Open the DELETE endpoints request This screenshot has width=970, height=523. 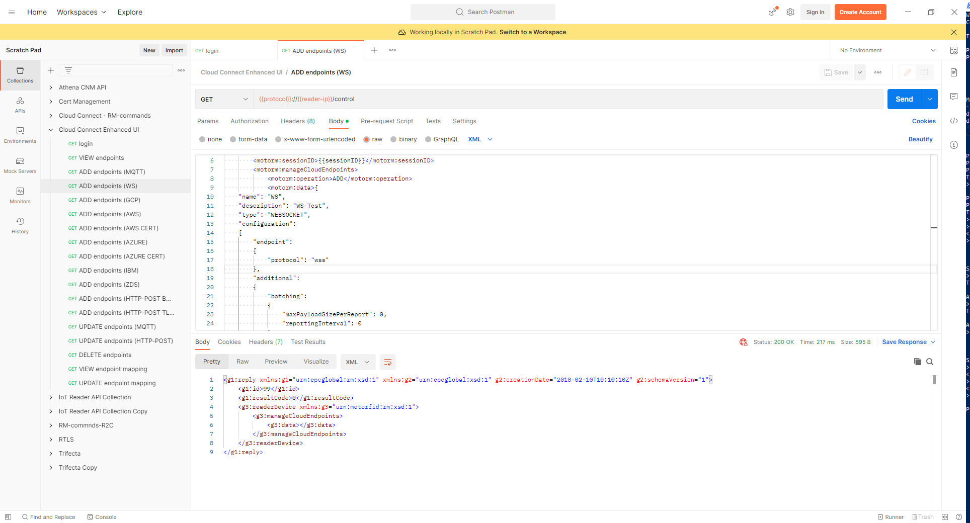[105, 355]
